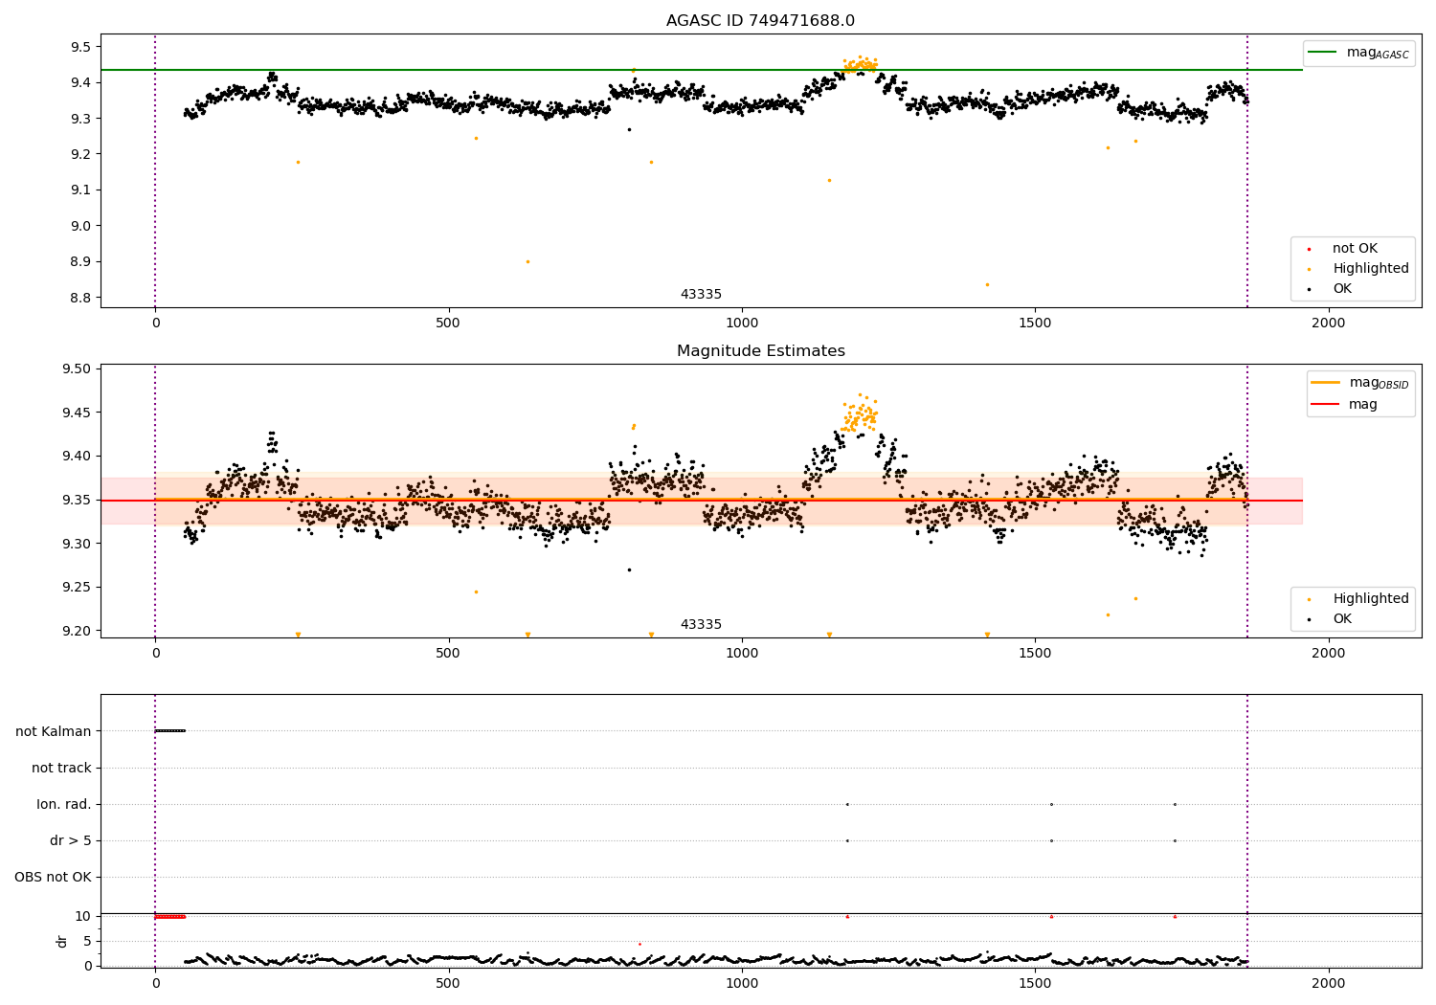Click the green mag AGASC legend line
1436x1005 pixels.
1321,53
